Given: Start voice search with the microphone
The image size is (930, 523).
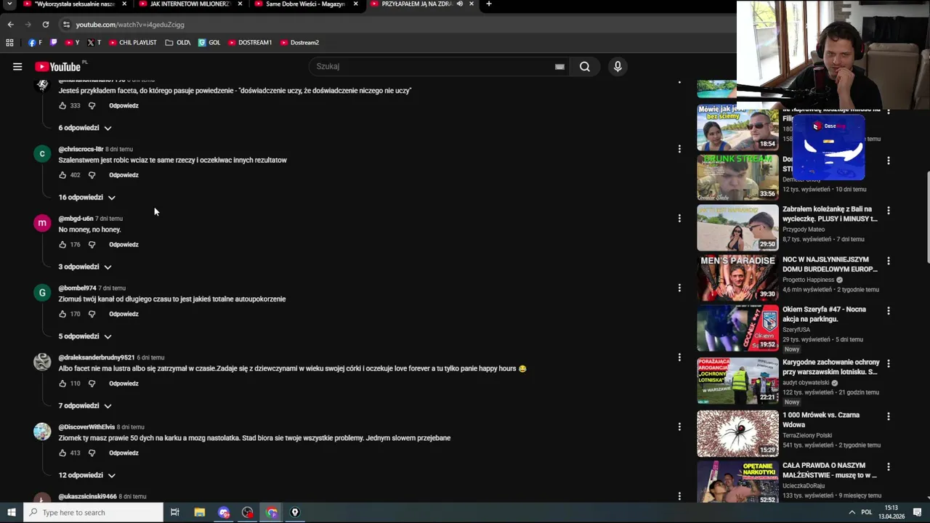Looking at the screenshot, I should click(618, 67).
